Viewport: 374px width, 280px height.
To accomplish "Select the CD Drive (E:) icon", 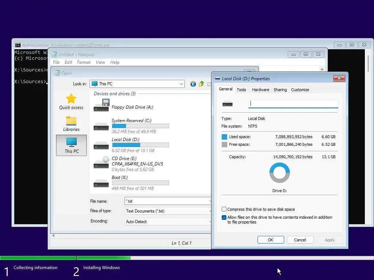I will tap(102, 162).
